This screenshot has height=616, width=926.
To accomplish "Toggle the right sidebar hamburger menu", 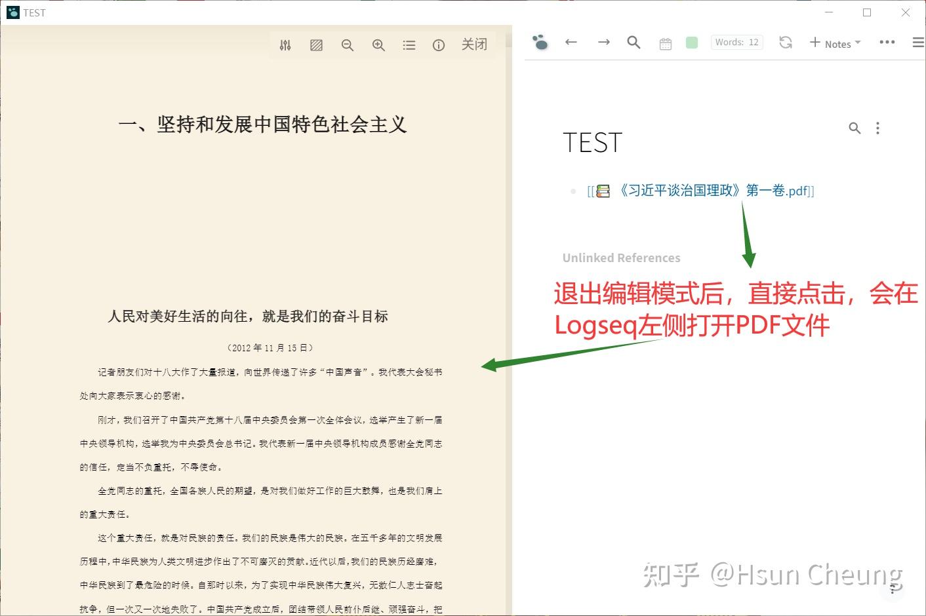I will pyautogui.click(x=917, y=42).
